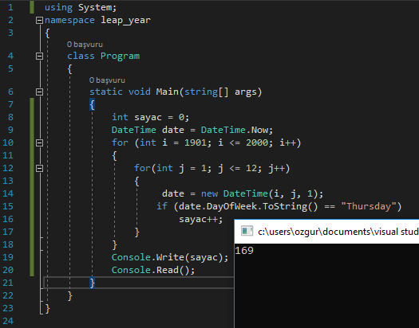Click the highlighted opening brace on line 7
The image size is (419, 328).
coord(93,104)
